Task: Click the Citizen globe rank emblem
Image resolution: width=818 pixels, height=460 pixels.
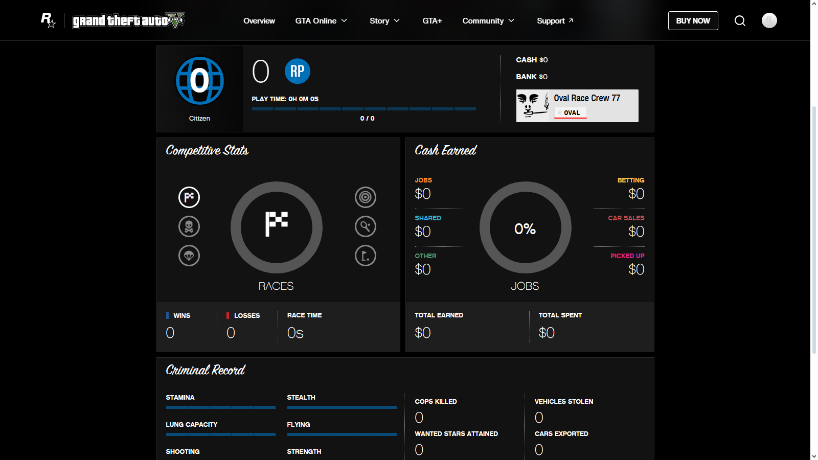Action: [x=200, y=81]
